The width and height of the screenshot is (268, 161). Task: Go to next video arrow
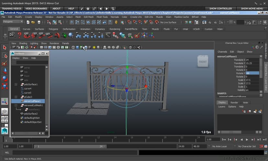107,8
